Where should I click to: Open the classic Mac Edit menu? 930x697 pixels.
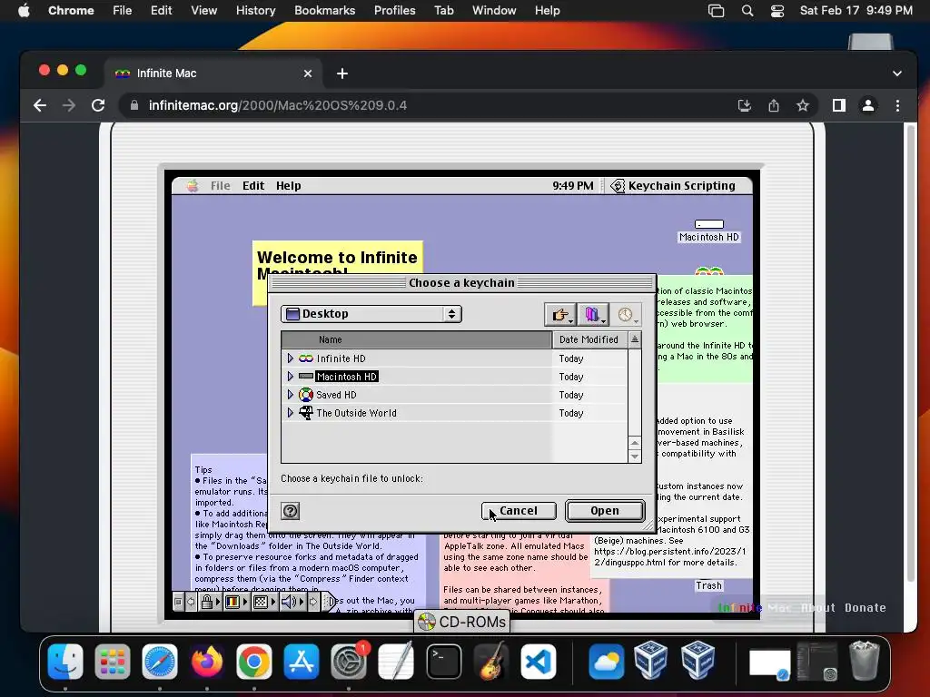point(253,185)
